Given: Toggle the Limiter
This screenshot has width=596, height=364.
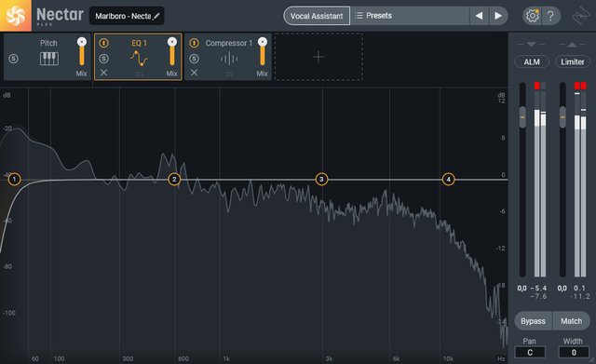Looking at the screenshot, I should (573, 61).
